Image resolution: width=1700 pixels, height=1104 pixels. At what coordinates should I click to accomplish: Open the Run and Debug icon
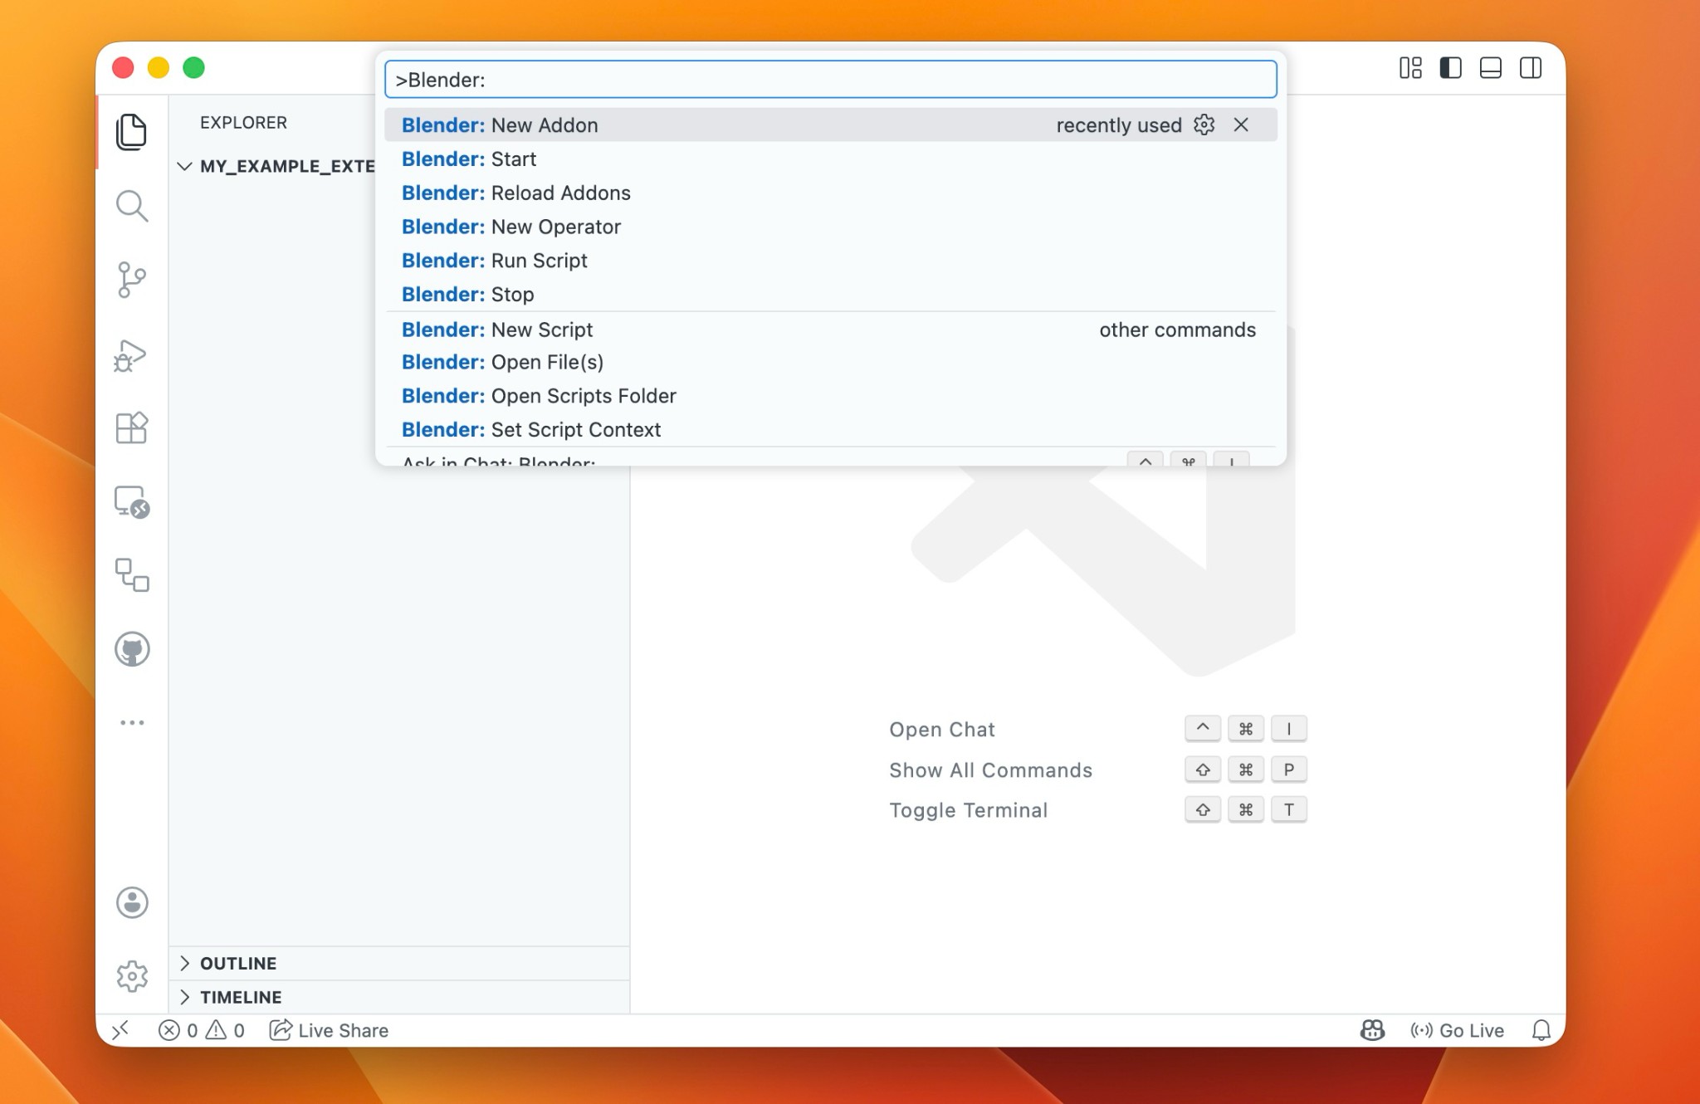click(x=132, y=355)
